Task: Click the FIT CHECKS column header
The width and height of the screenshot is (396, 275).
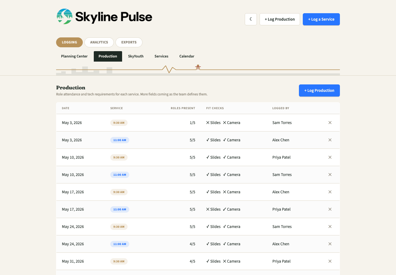Action: tap(215, 108)
